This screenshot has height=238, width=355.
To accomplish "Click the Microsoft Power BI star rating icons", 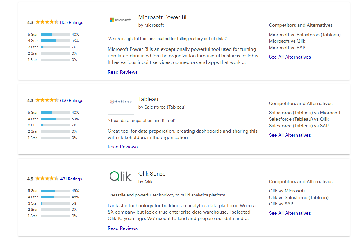I will pyautogui.click(x=47, y=22).
